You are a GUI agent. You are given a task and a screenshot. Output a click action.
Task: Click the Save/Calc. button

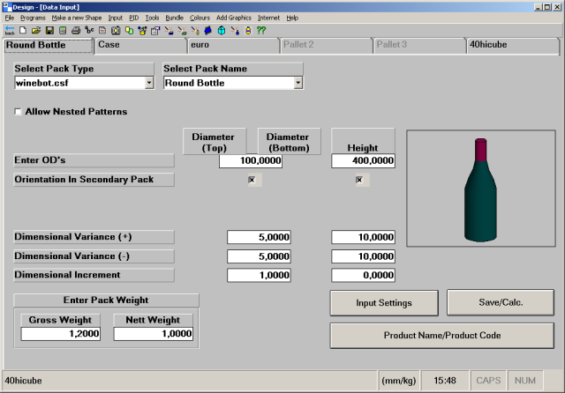(x=501, y=302)
